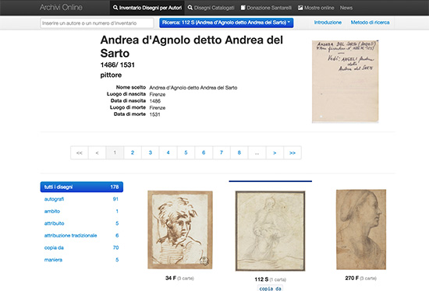Go to next page with > button
The height and width of the screenshot is (291, 429).
(x=275, y=153)
